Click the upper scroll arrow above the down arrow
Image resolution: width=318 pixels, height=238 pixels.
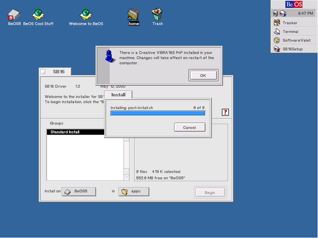pyautogui.click(x=127, y=172)
